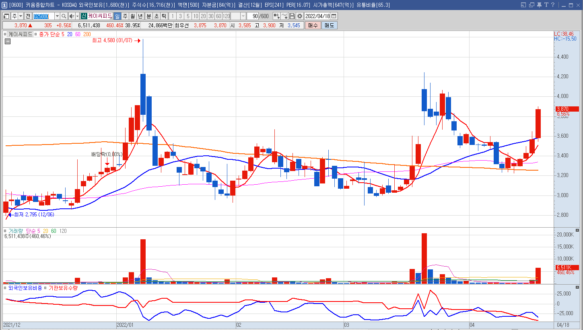
Task: Open the sound icon dropdown arrow
Action: click(x=77, y=16)
